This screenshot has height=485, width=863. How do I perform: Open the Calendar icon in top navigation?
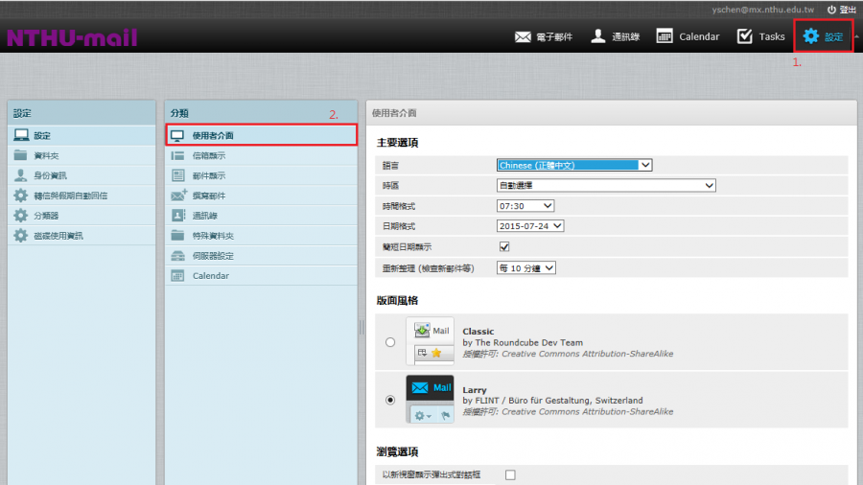click(x=665, y=36)
